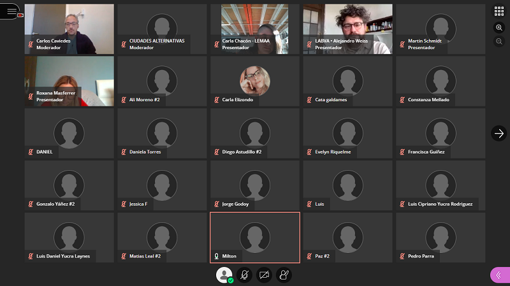Raise hand button in bottom bar
The height and width of the screenshot is (286, 510).
pos(284,275)
